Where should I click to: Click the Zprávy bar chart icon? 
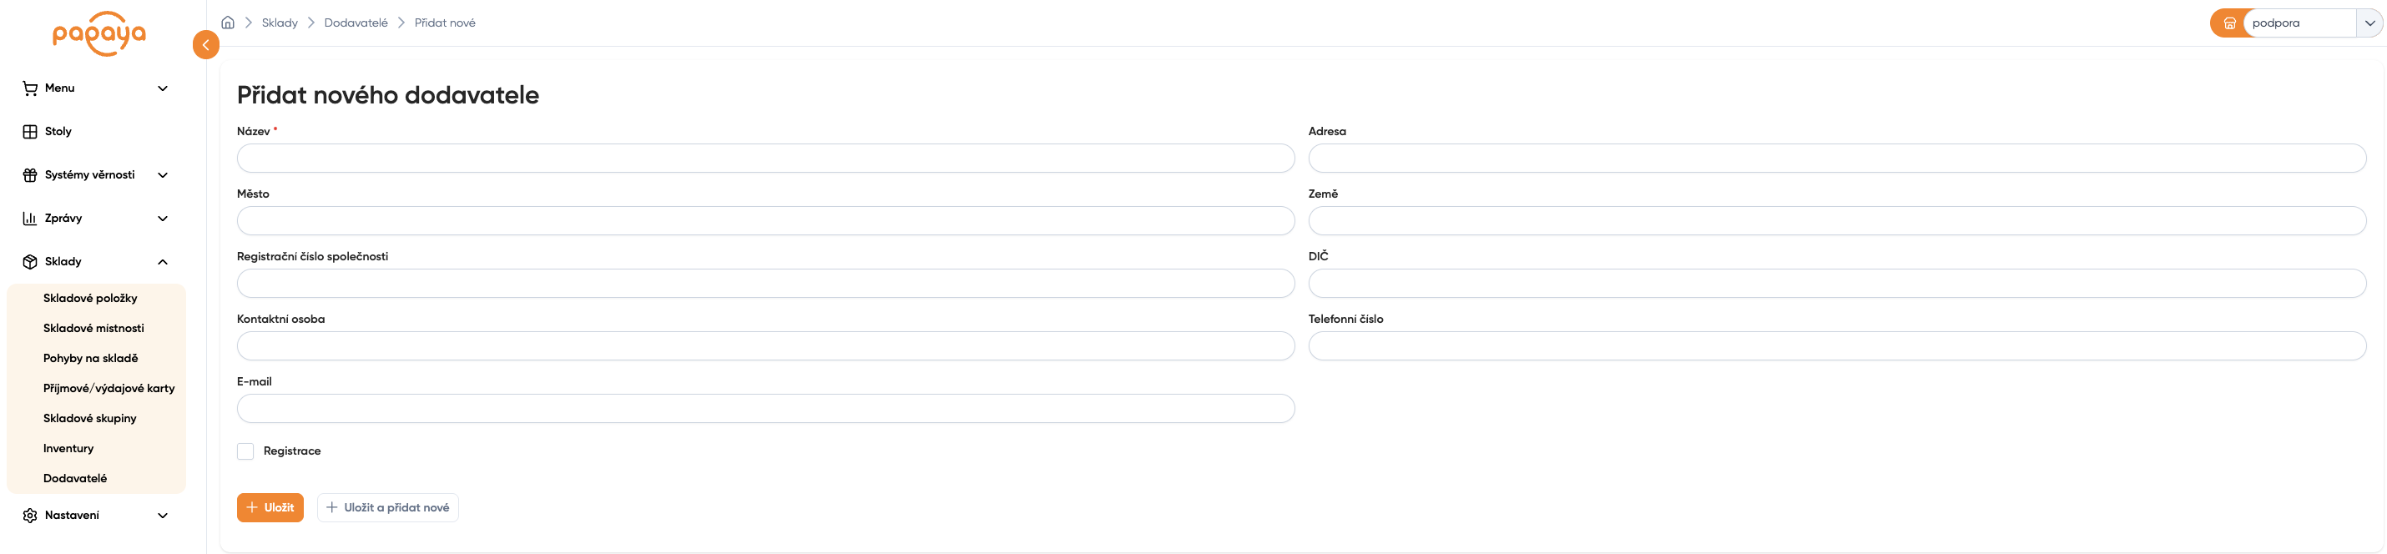(30, 219)
